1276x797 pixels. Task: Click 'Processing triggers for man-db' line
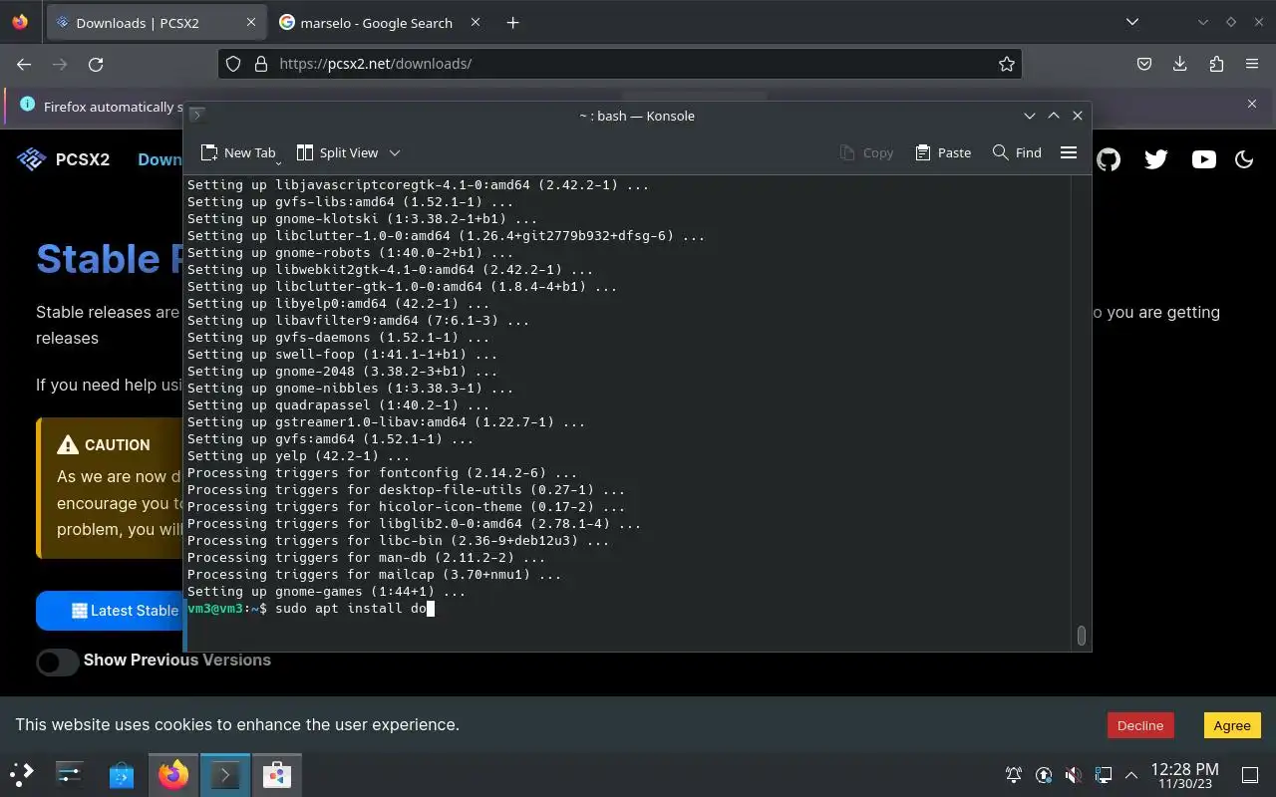click(366, 557)
